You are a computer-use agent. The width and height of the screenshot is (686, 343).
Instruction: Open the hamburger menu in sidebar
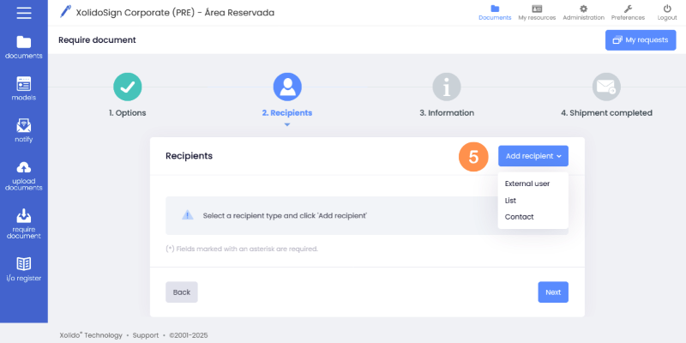(23, 13)
